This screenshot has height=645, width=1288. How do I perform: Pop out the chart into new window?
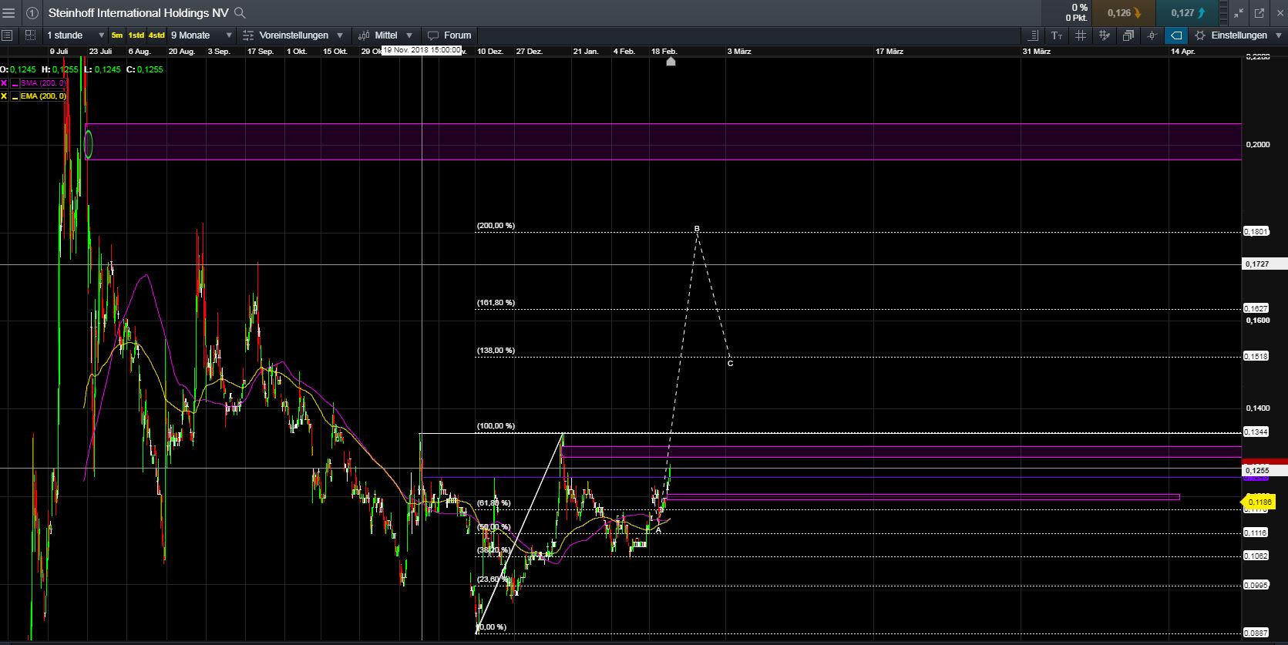[1259, 13]
